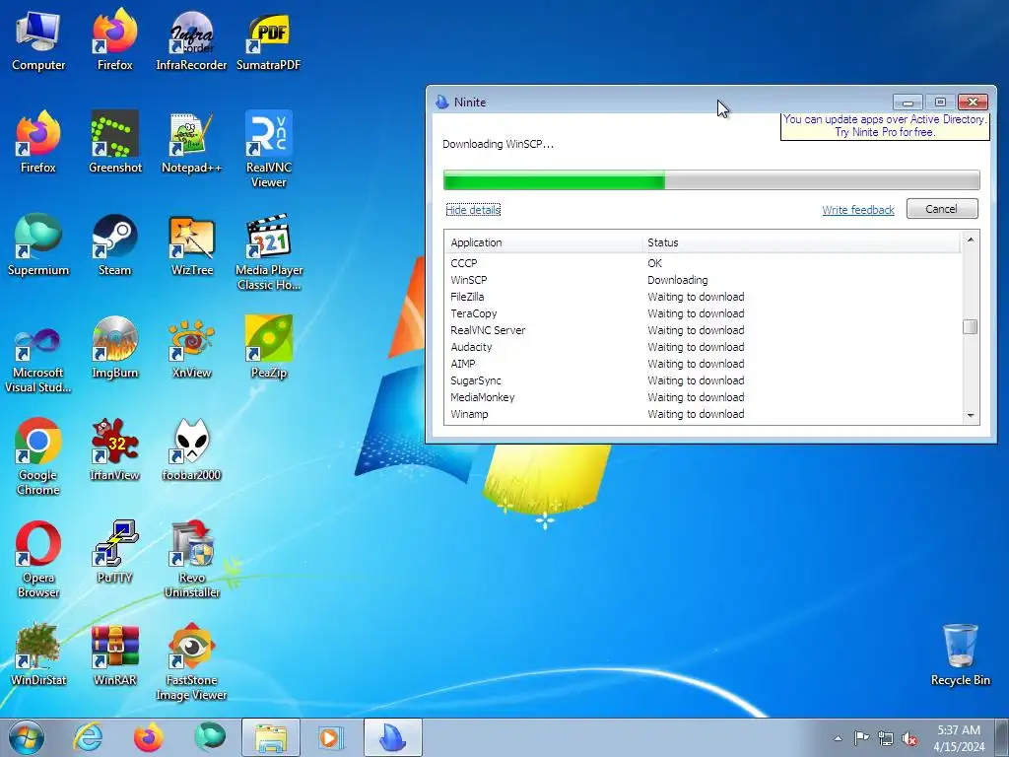
Task: Launch Internet Explorer from the taskbar
Action: [x=88, y=737]
